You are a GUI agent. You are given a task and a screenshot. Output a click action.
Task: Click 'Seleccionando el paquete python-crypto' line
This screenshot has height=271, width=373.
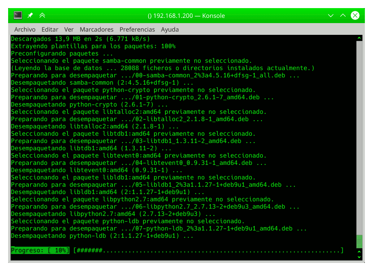coord(133,90)
